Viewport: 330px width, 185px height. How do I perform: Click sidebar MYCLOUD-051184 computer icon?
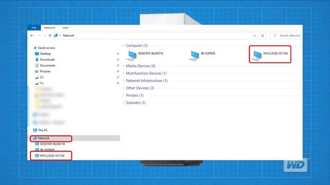[x=37, y=156]
